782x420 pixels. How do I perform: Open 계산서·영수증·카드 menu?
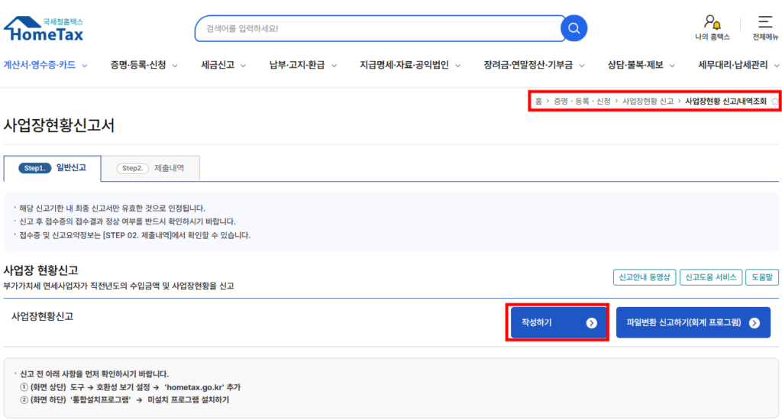pos(40,65)
